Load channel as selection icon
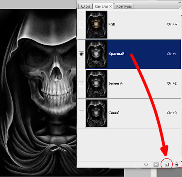The height and width of the screenshot is (177, 182). point(146,164)
